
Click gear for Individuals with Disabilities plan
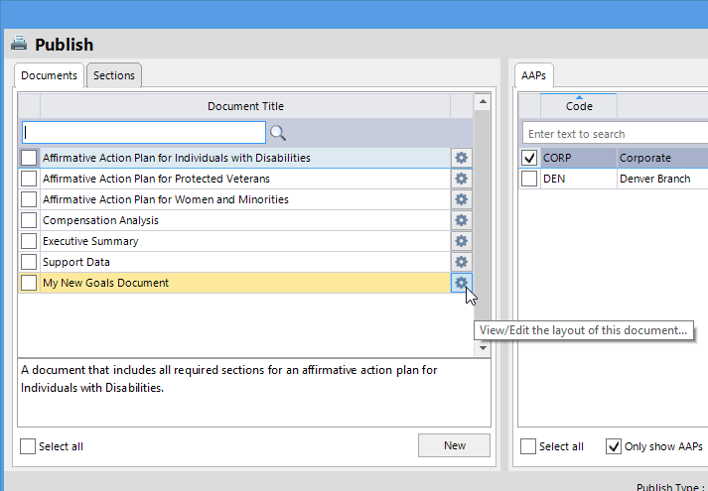click(461, 158)
